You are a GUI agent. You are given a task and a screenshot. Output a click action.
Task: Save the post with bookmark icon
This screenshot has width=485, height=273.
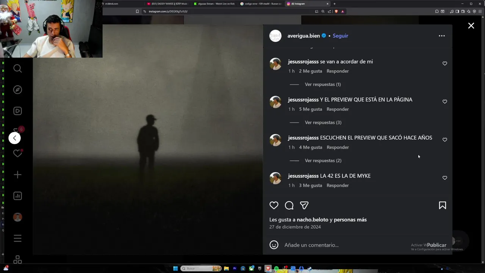pos(442,206)
